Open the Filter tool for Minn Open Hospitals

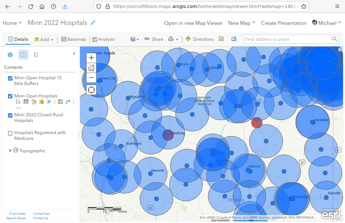(41, 102)
